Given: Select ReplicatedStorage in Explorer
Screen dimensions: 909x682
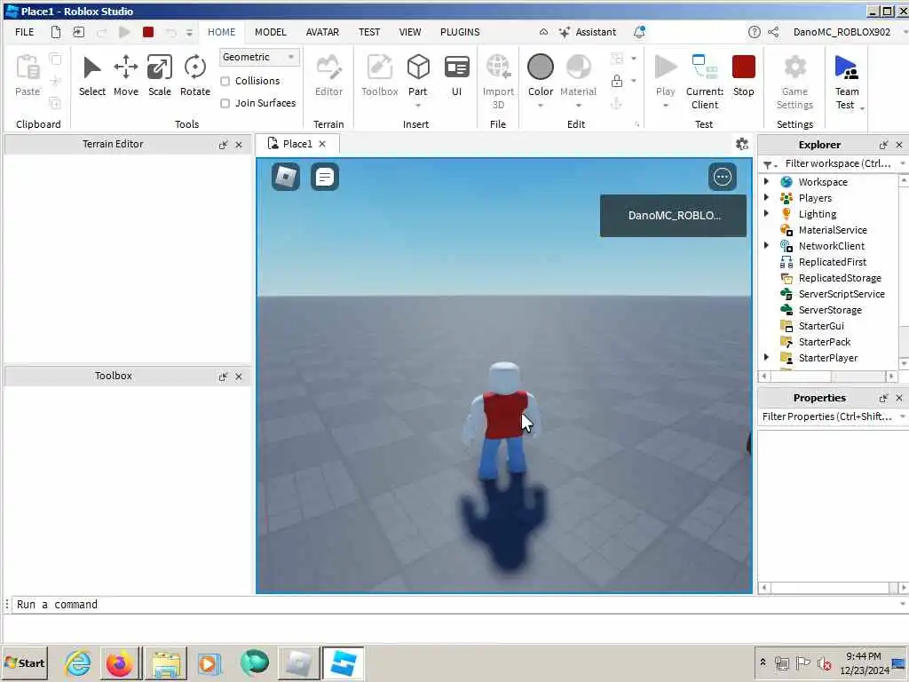Looking at the screenshot, I should pyautogui.click(x=840, y=278).
